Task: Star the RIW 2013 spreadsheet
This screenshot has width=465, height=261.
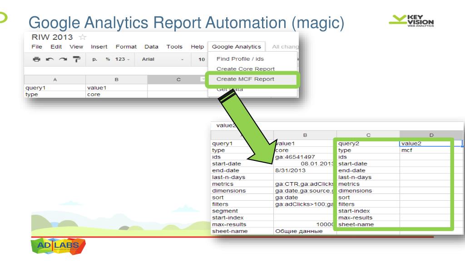Action: pos(83,37)
